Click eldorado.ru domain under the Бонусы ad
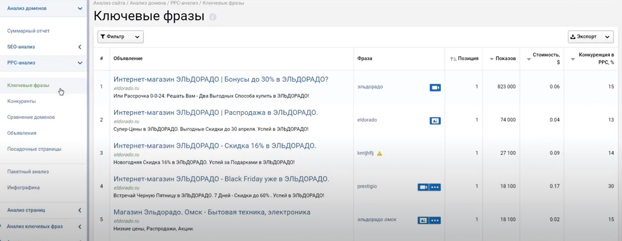Viewport: 622px width, 241px height. 126,88
